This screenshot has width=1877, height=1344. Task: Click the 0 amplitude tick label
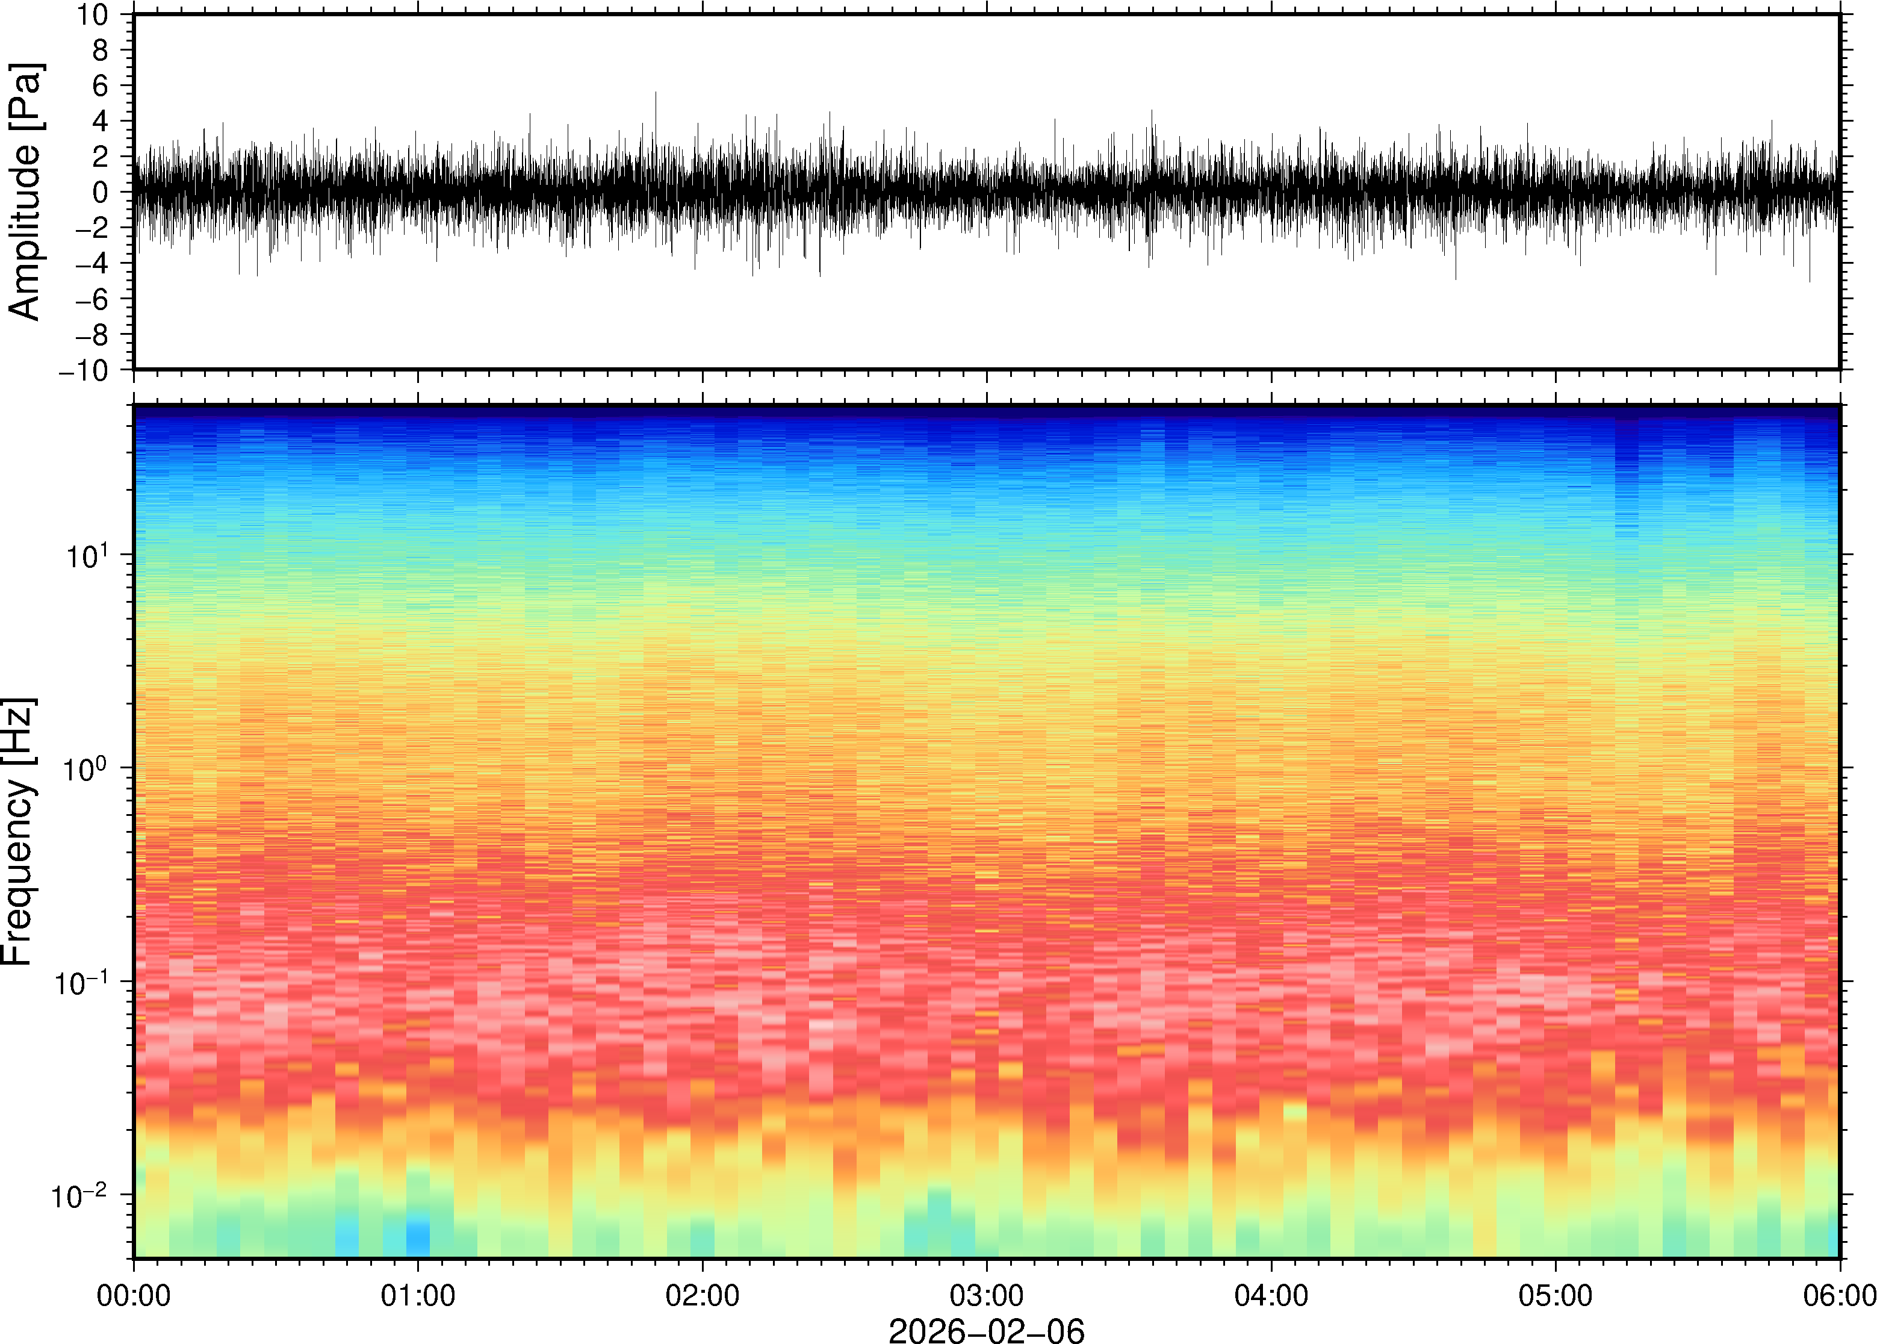tap(101, 193)
